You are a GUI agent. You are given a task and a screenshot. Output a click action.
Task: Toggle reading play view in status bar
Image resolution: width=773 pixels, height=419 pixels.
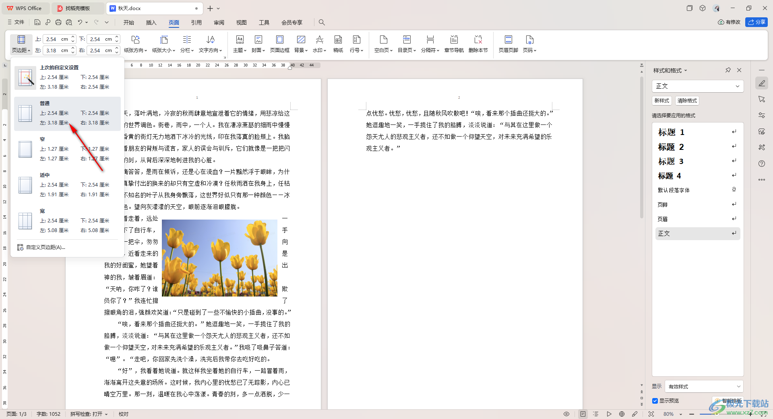[x=609, y=414]
